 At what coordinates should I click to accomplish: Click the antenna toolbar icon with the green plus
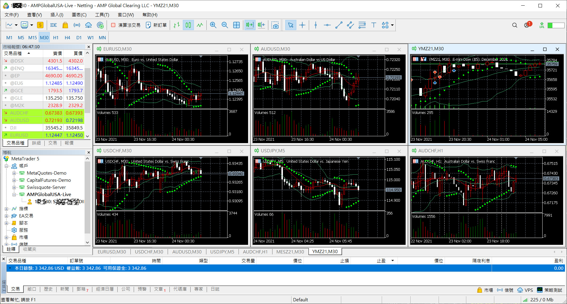point(100,25)
